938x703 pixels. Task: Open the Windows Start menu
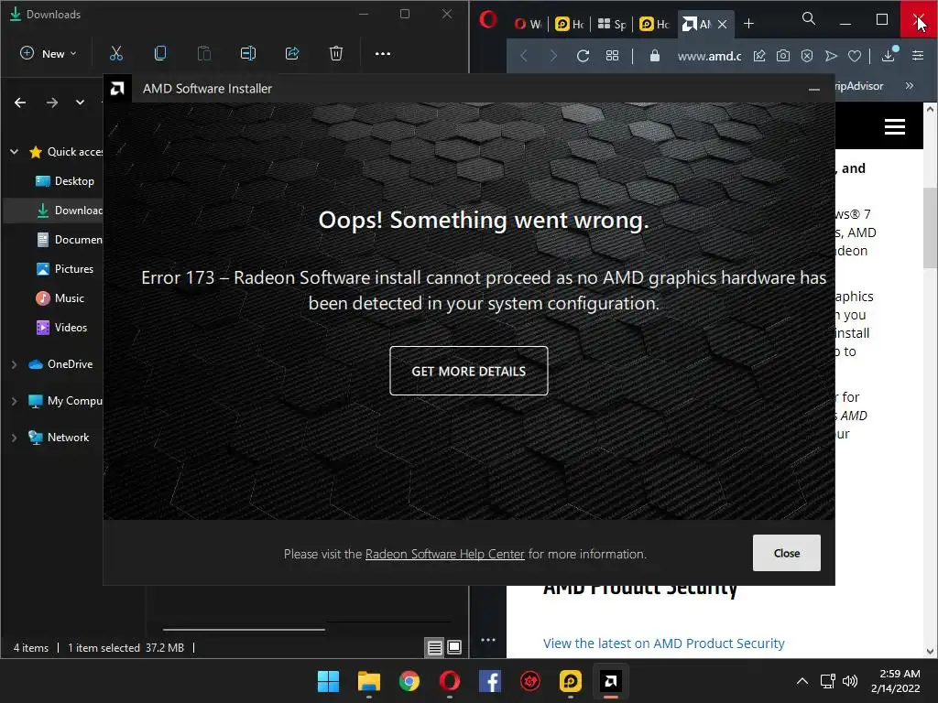click(328, 681)
